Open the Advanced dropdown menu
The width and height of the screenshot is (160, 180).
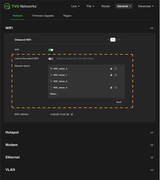[146, 6]
